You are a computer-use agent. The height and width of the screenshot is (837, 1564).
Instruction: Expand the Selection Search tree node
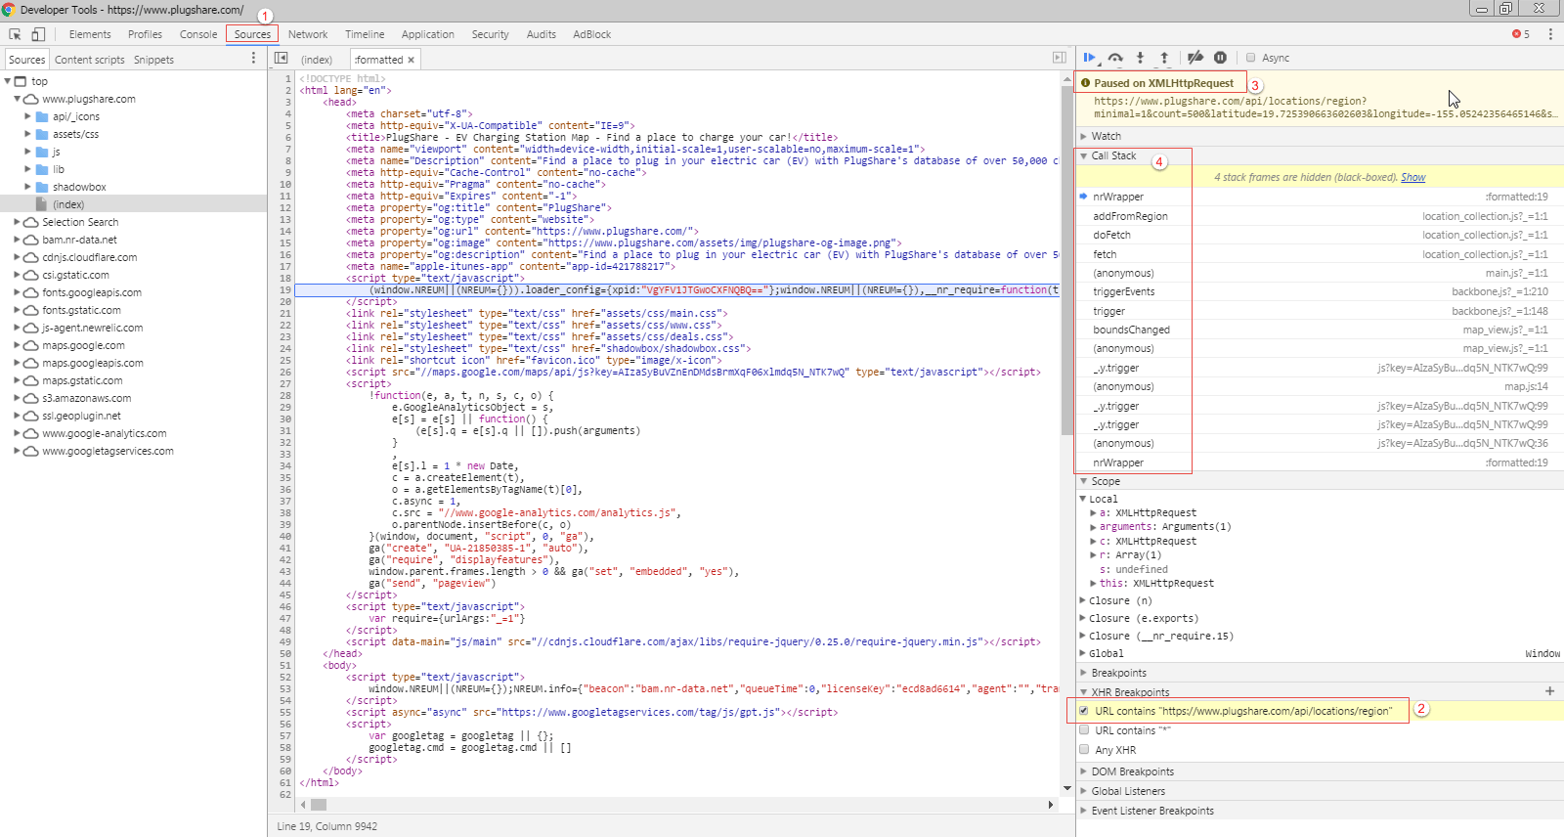tap(17, 222)
